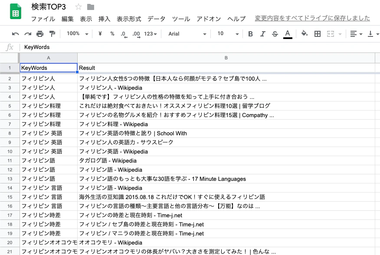Select column A header
The width and height of the screenshot is (380, 255).
pos(49,58)
